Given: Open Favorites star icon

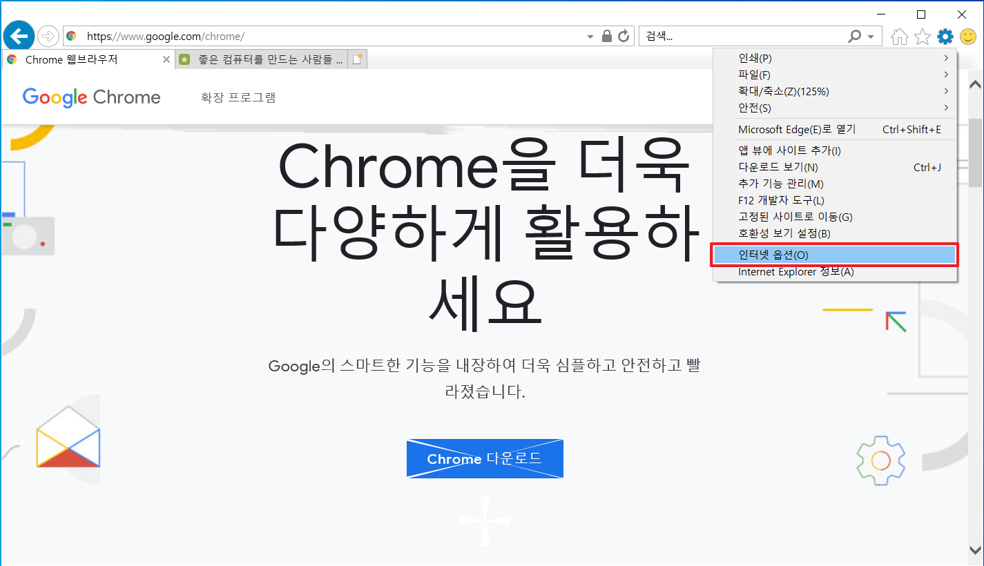Looking at the screenshot, I should (922, 36).
